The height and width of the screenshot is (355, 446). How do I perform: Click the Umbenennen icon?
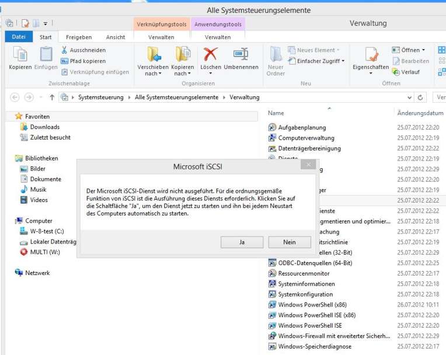coord(241,54)
